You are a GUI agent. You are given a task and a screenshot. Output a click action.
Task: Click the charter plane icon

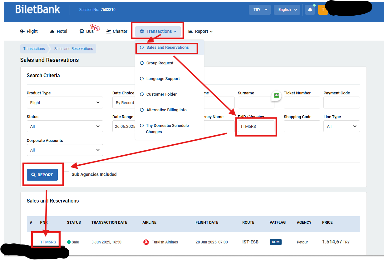click(x=109, y=31)
